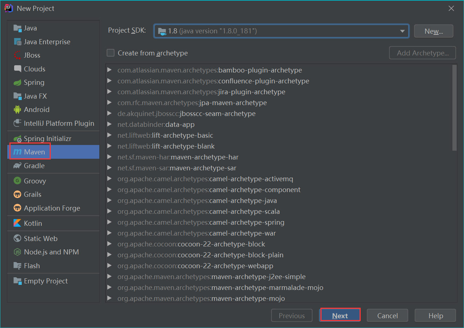Click the Cancel button
Image resolution: width=464 pixels, height=328 pixels.
[x=388, y=316]
